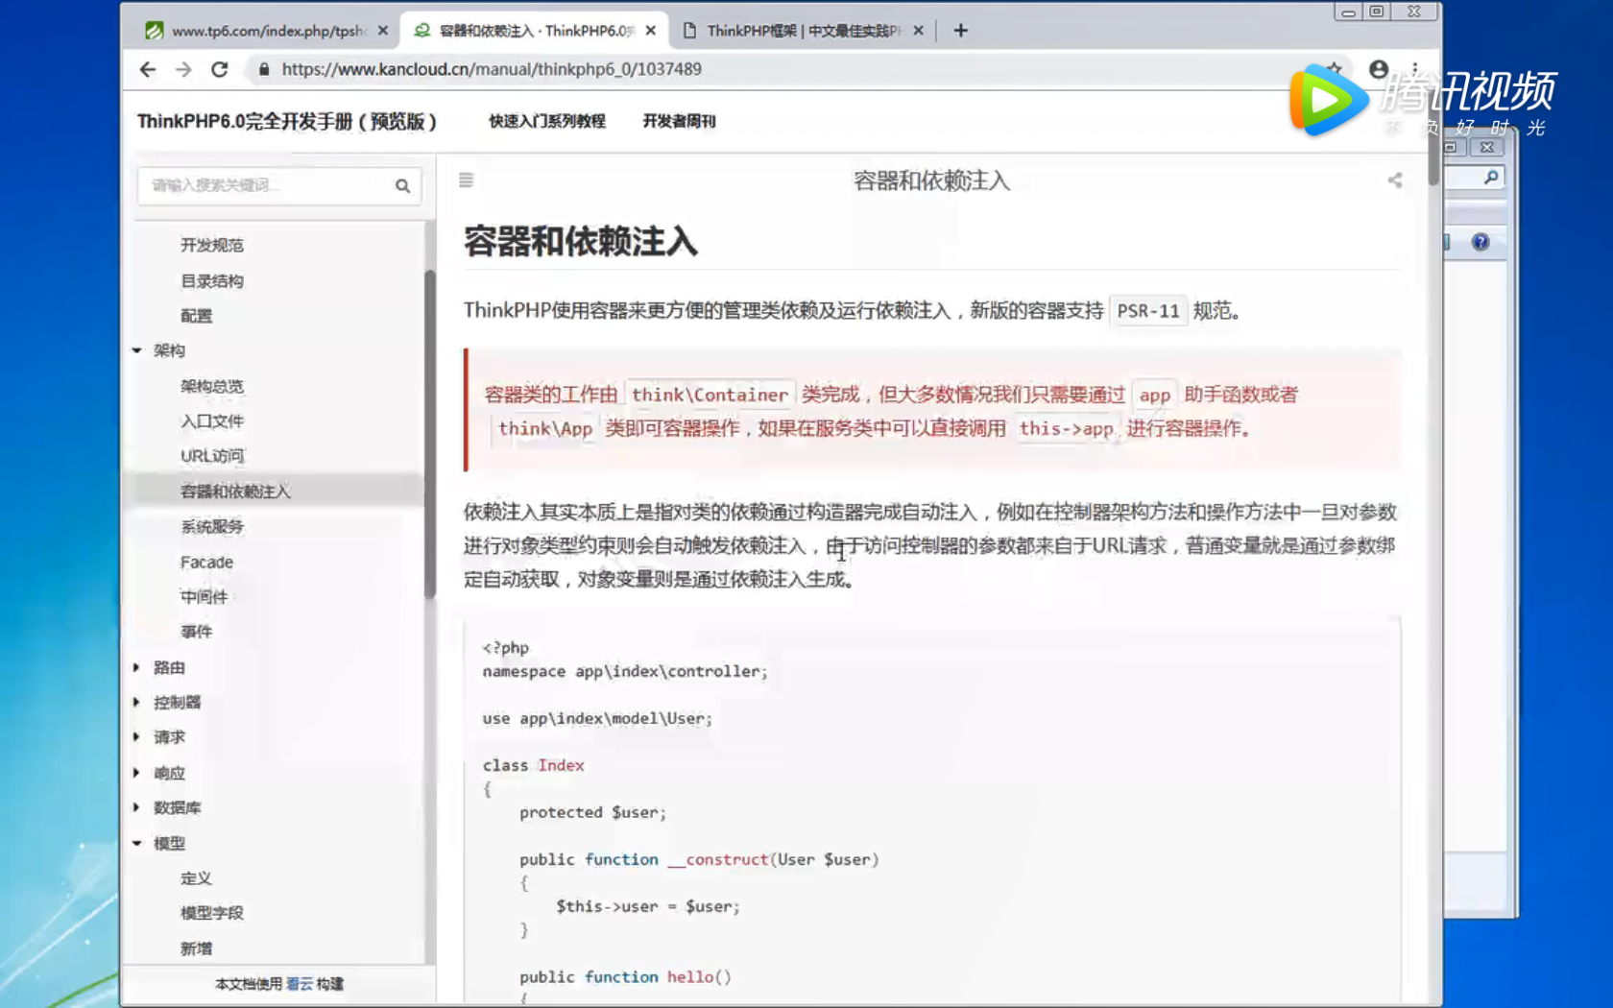The height and width of the screenshot is (1008, 1613).
Task: Click ThinkPHP6.0完全开发手册 title link
Action: [x=287, y=121]
